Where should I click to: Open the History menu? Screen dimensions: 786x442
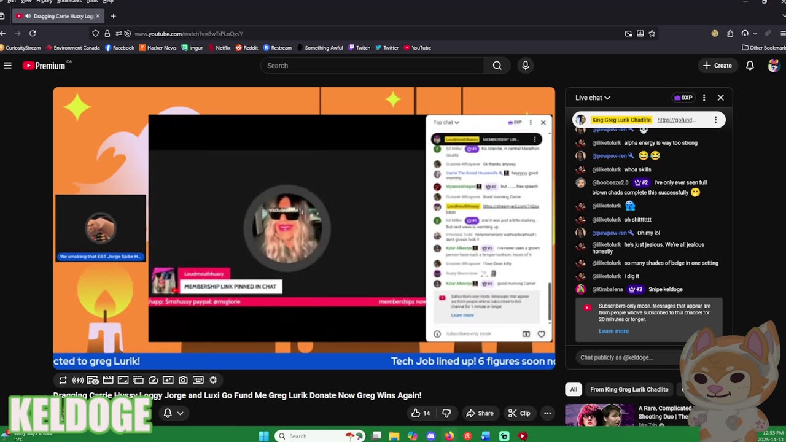(x=44, y=2)
